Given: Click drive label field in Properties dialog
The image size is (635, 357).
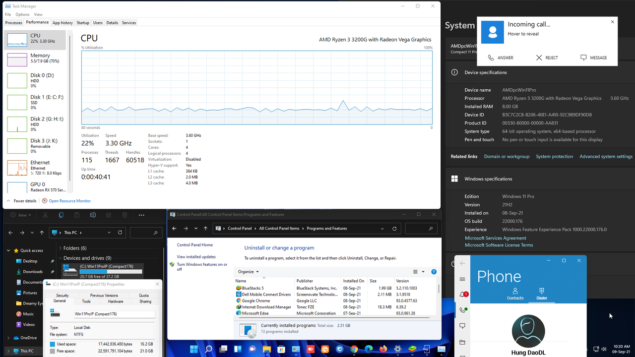Looking at the screenshot, I should (x=114, y=314).
